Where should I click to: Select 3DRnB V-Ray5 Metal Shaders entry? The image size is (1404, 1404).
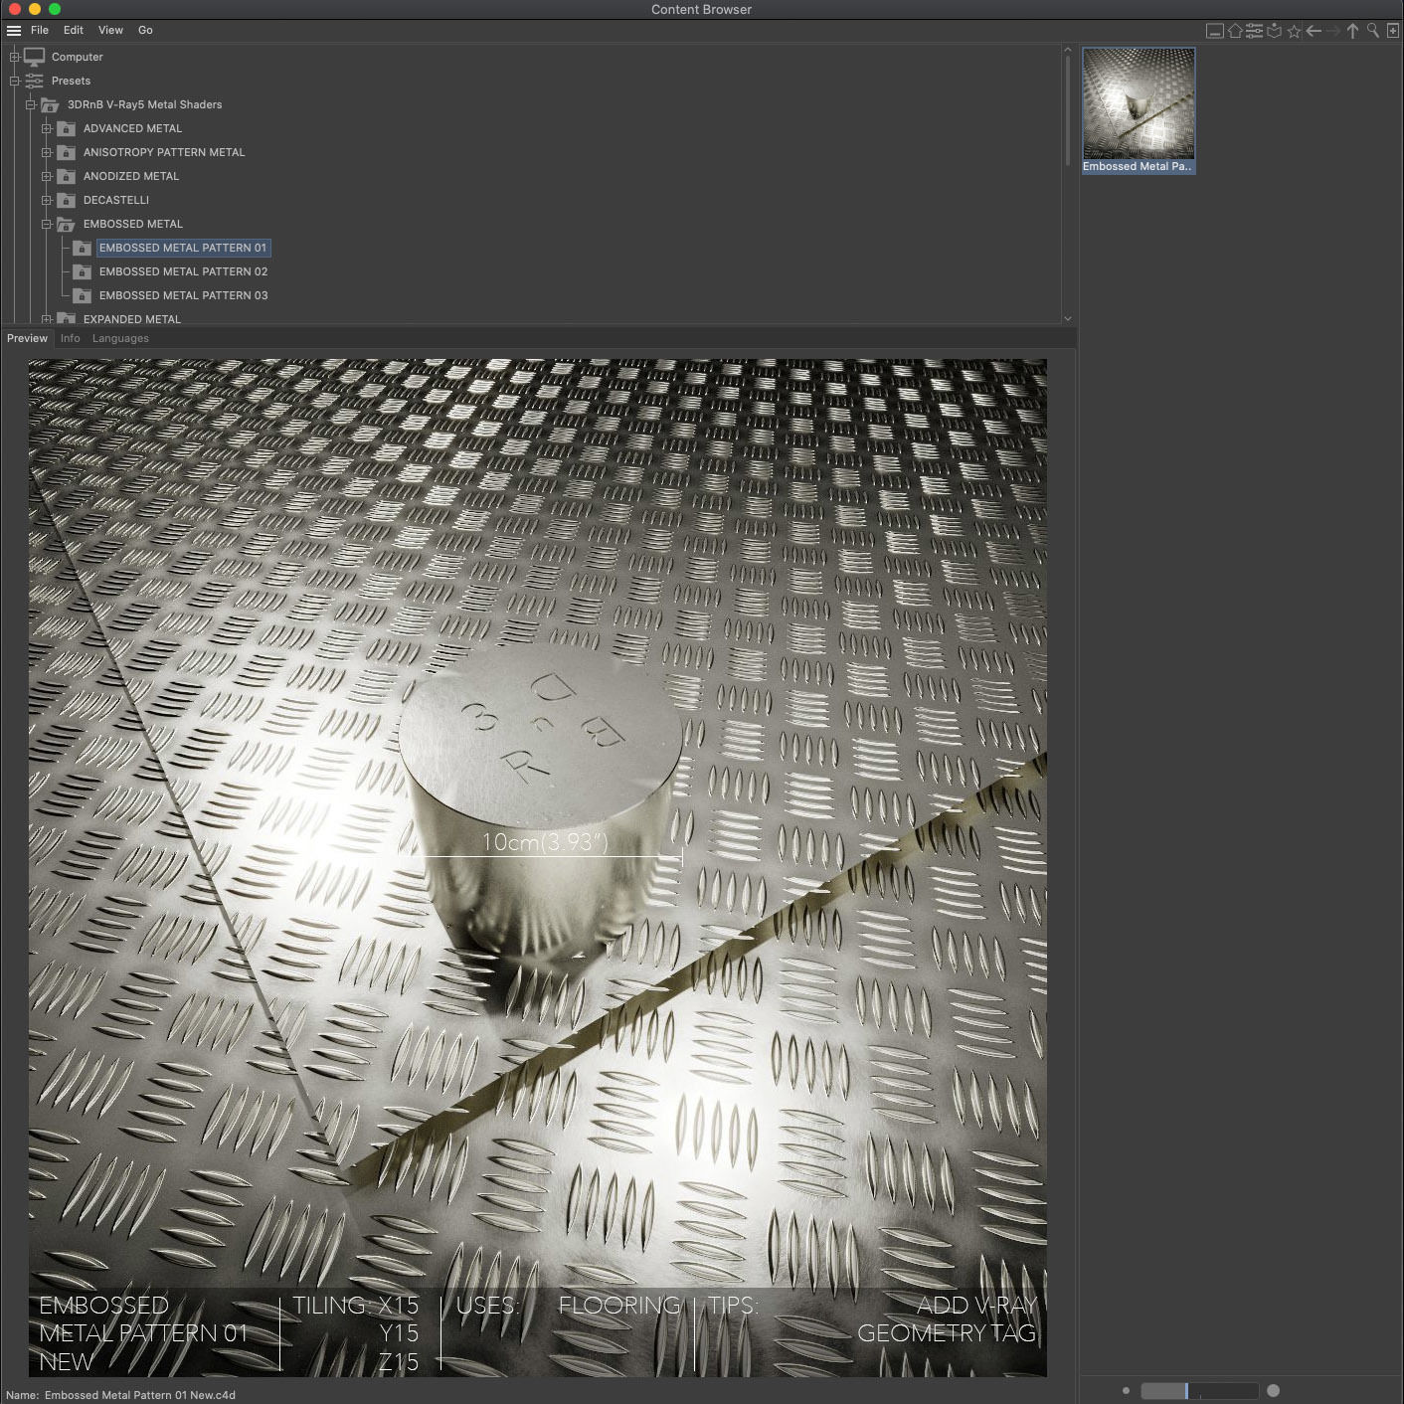(x=145, y=104)
